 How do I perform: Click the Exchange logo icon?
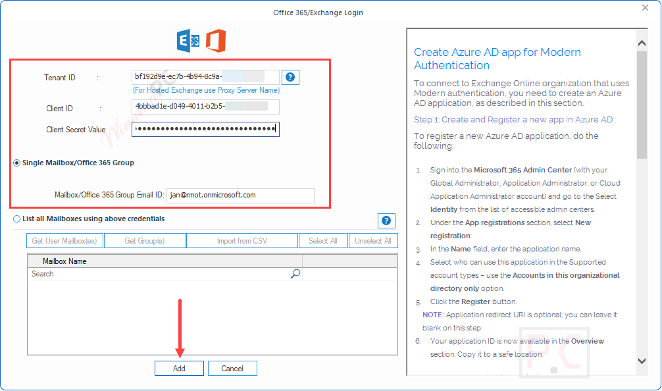[188, 41]
